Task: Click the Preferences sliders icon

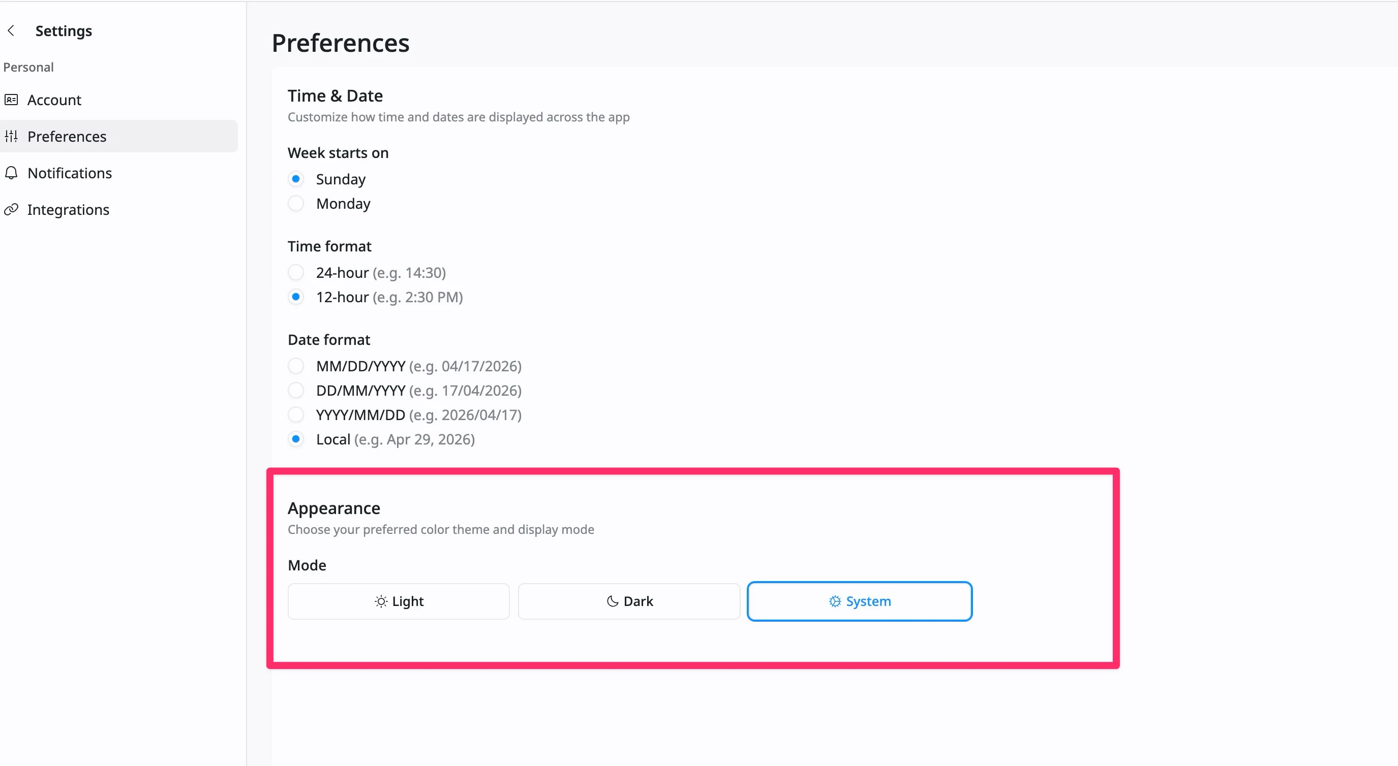Action: tap(11, 136)
